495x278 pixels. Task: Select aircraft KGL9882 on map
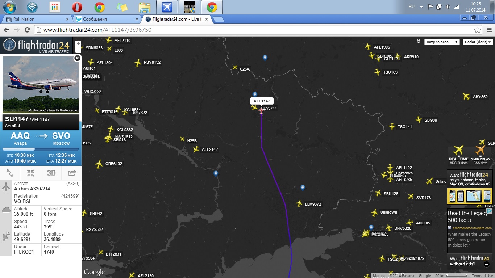pos(111,129)
